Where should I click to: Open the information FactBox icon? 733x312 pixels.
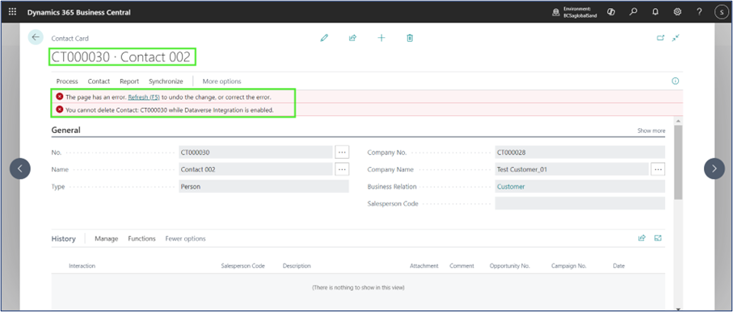point(675,81)
